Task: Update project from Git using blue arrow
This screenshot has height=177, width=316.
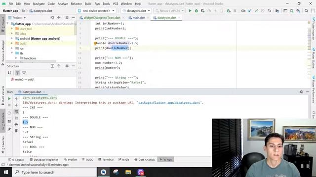Action: [x=250, y=11]
